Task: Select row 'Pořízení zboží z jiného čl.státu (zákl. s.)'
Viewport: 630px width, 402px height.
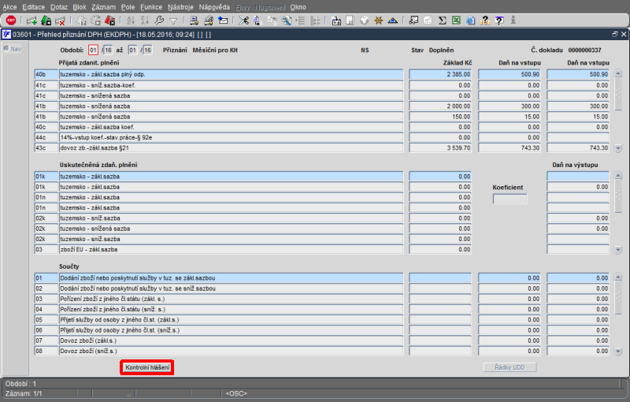Action: pos(231,299)
